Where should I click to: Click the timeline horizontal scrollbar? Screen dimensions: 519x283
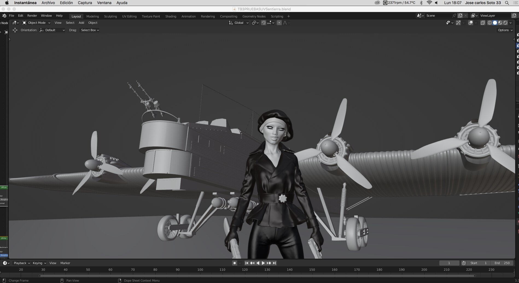click(257, 276)
